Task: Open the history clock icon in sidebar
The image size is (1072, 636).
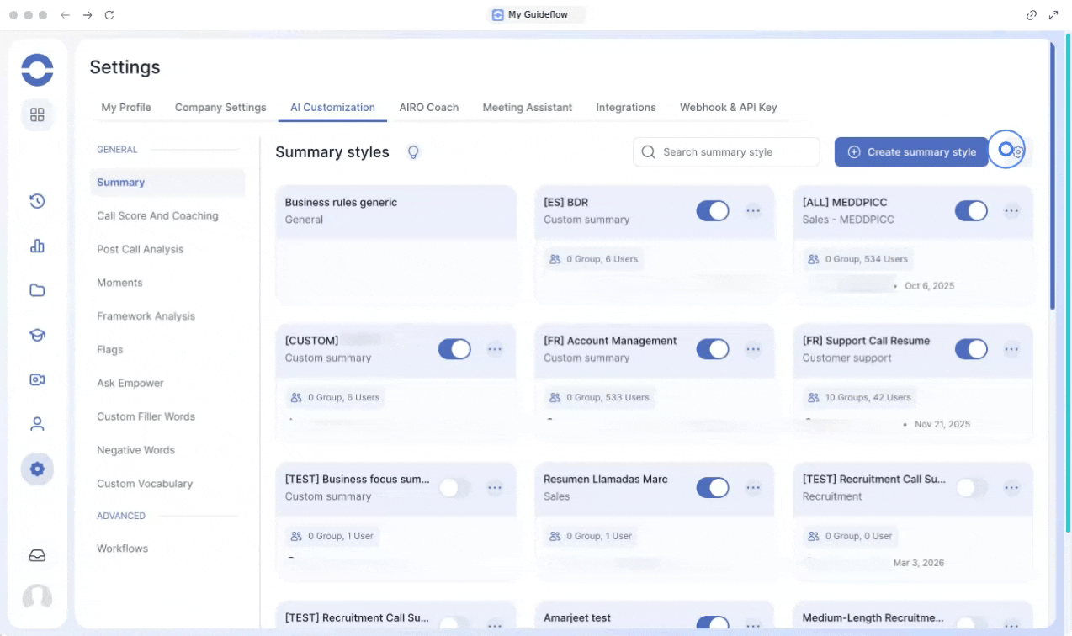Action: tap(37, 201)
